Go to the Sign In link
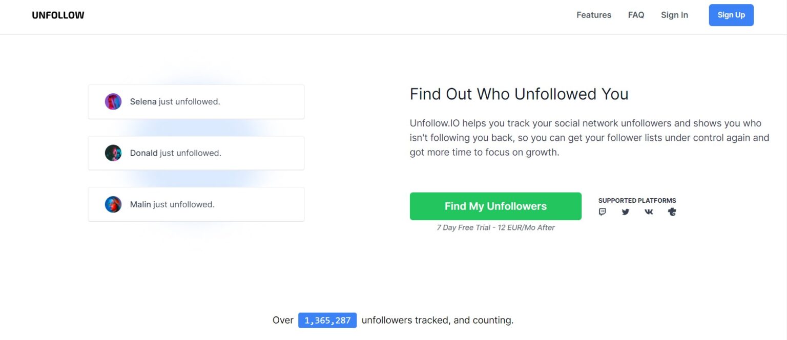 [674, 15]
